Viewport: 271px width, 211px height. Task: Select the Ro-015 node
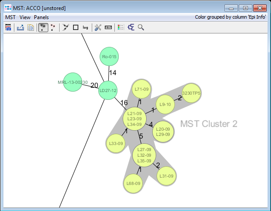pos(109,57)
